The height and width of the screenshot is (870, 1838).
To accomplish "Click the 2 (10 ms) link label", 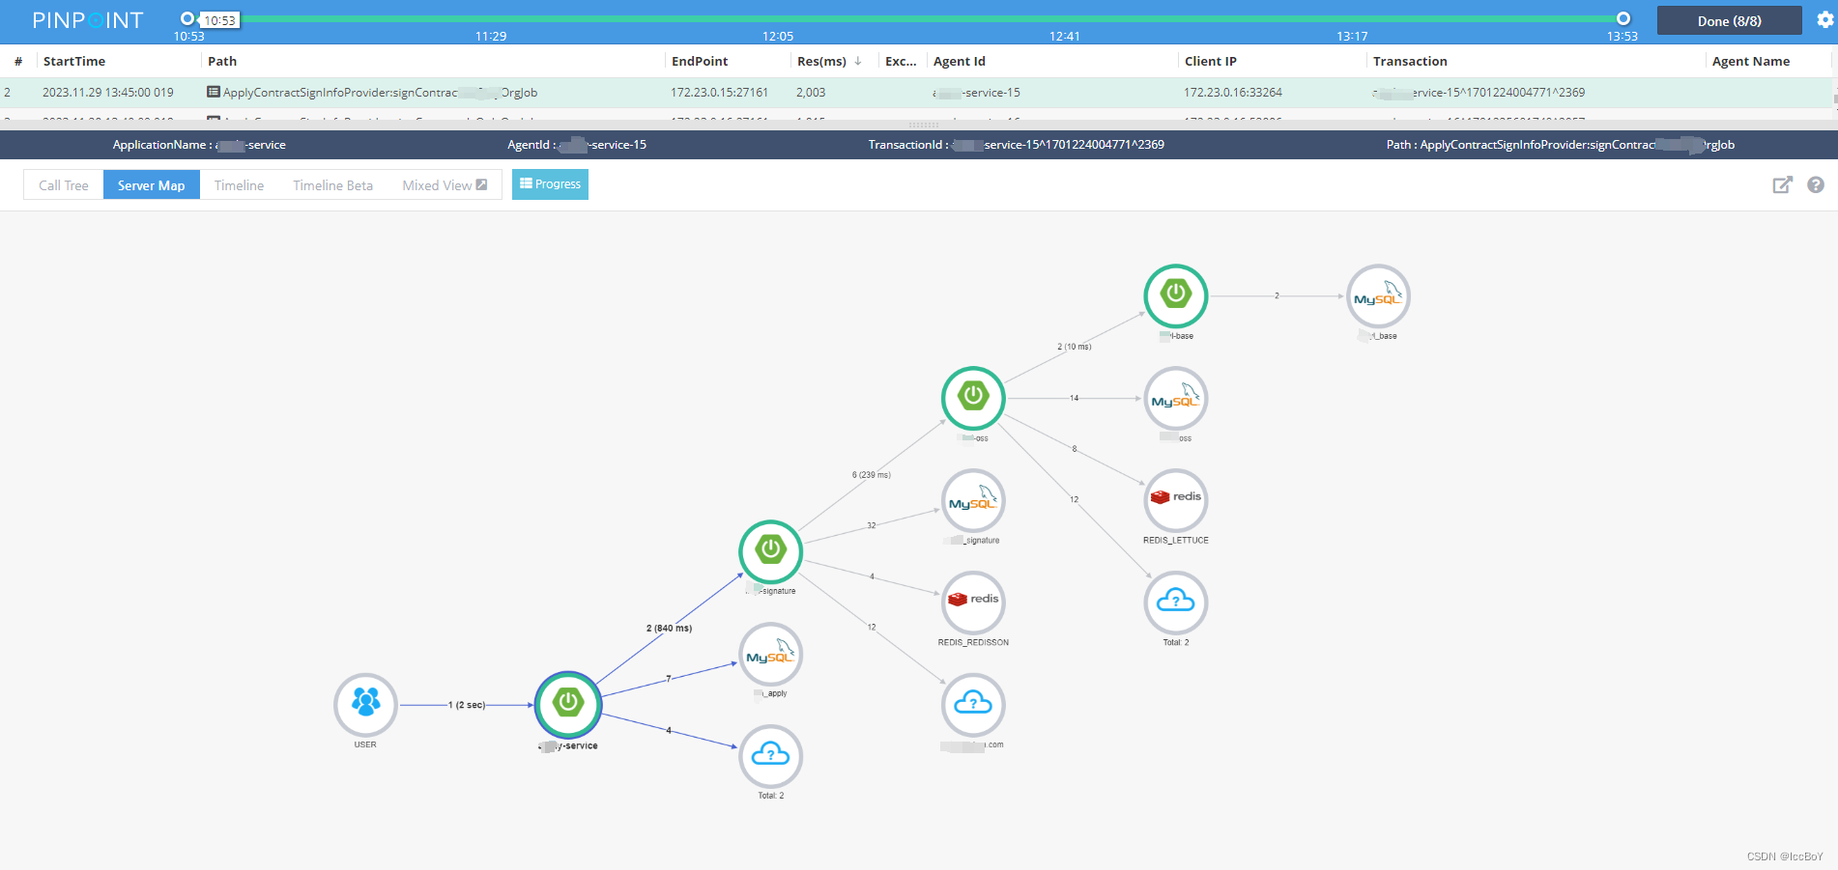I will tap(1075, 347).
